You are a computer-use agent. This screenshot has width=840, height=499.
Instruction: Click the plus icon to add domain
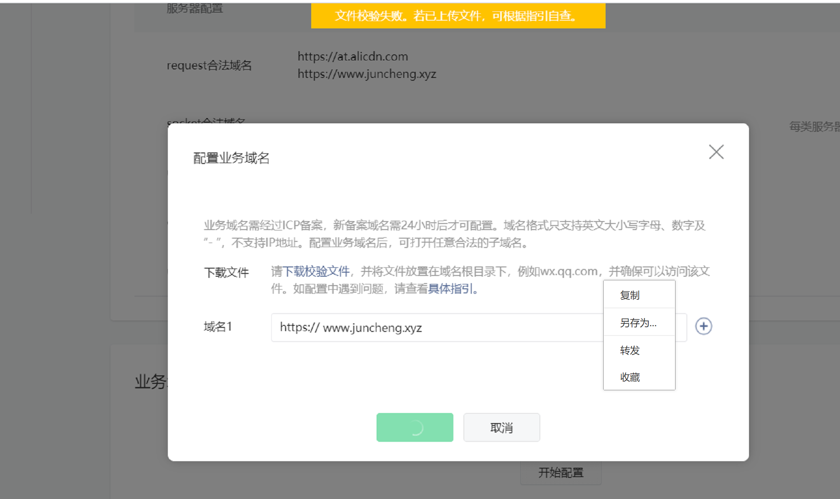(x=703, y=326)
